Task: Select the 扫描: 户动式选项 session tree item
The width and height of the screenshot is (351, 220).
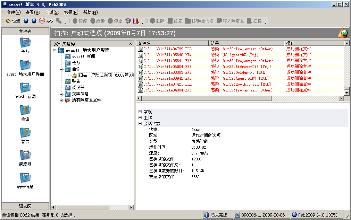Action: pyautogui.click(x=106, y=75)
